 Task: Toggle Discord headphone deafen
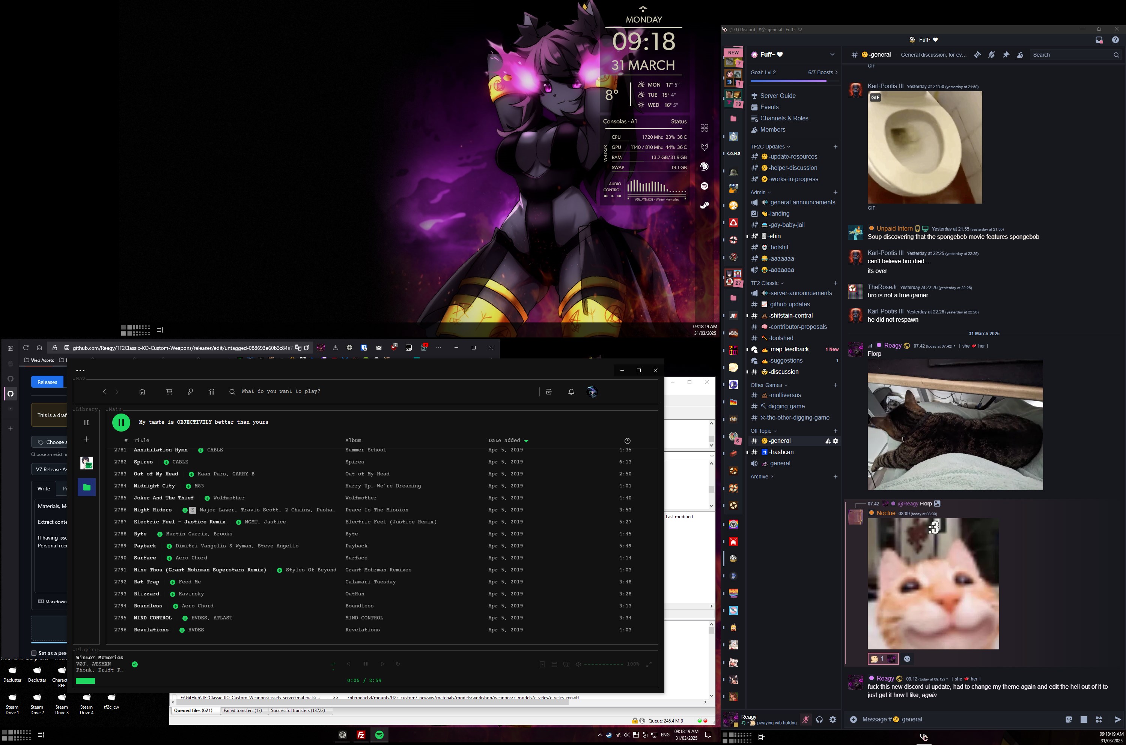(x=819, y=720)
